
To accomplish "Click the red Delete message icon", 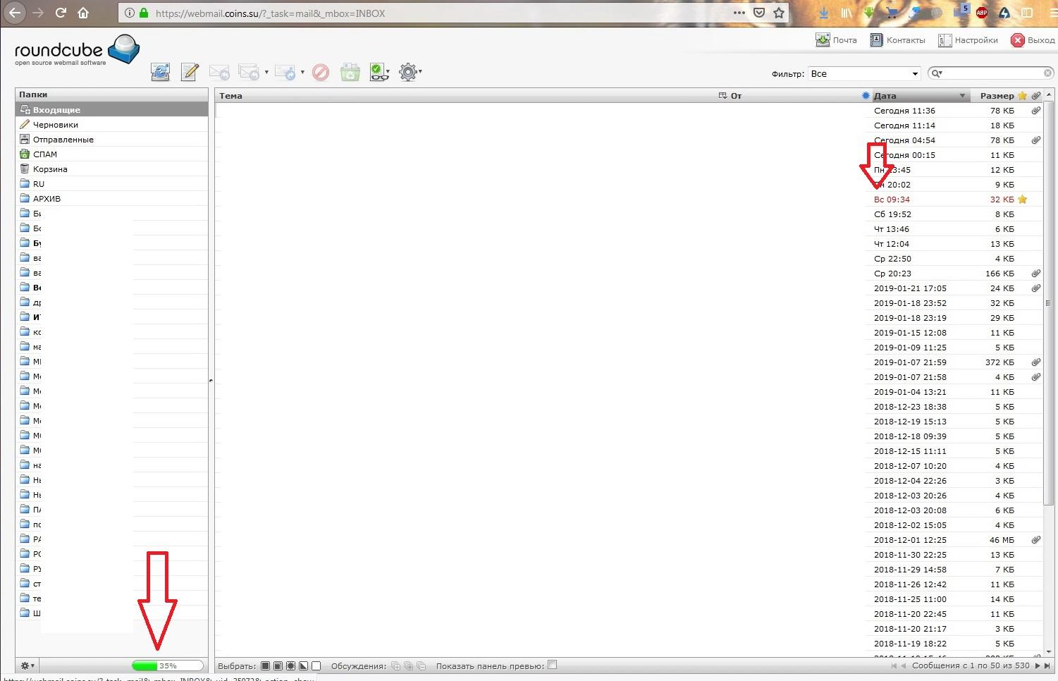I will pos(321,72).
